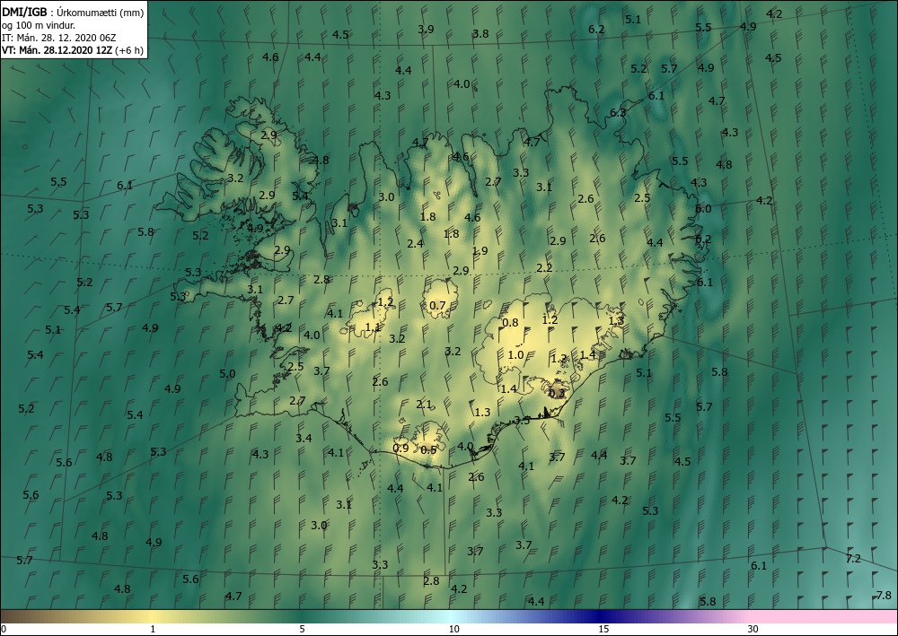
Task: Select the map value '3.4'
Action: pyautogui.click(x=304, y=438)
